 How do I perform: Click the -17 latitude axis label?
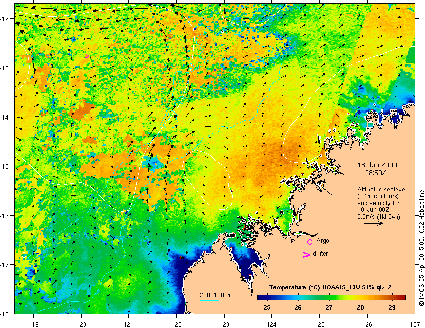coord(5,265)
